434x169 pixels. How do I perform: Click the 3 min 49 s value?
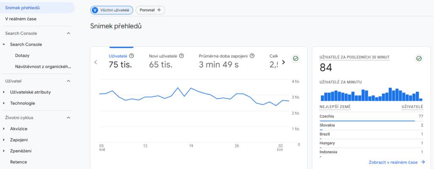(219, 65)
